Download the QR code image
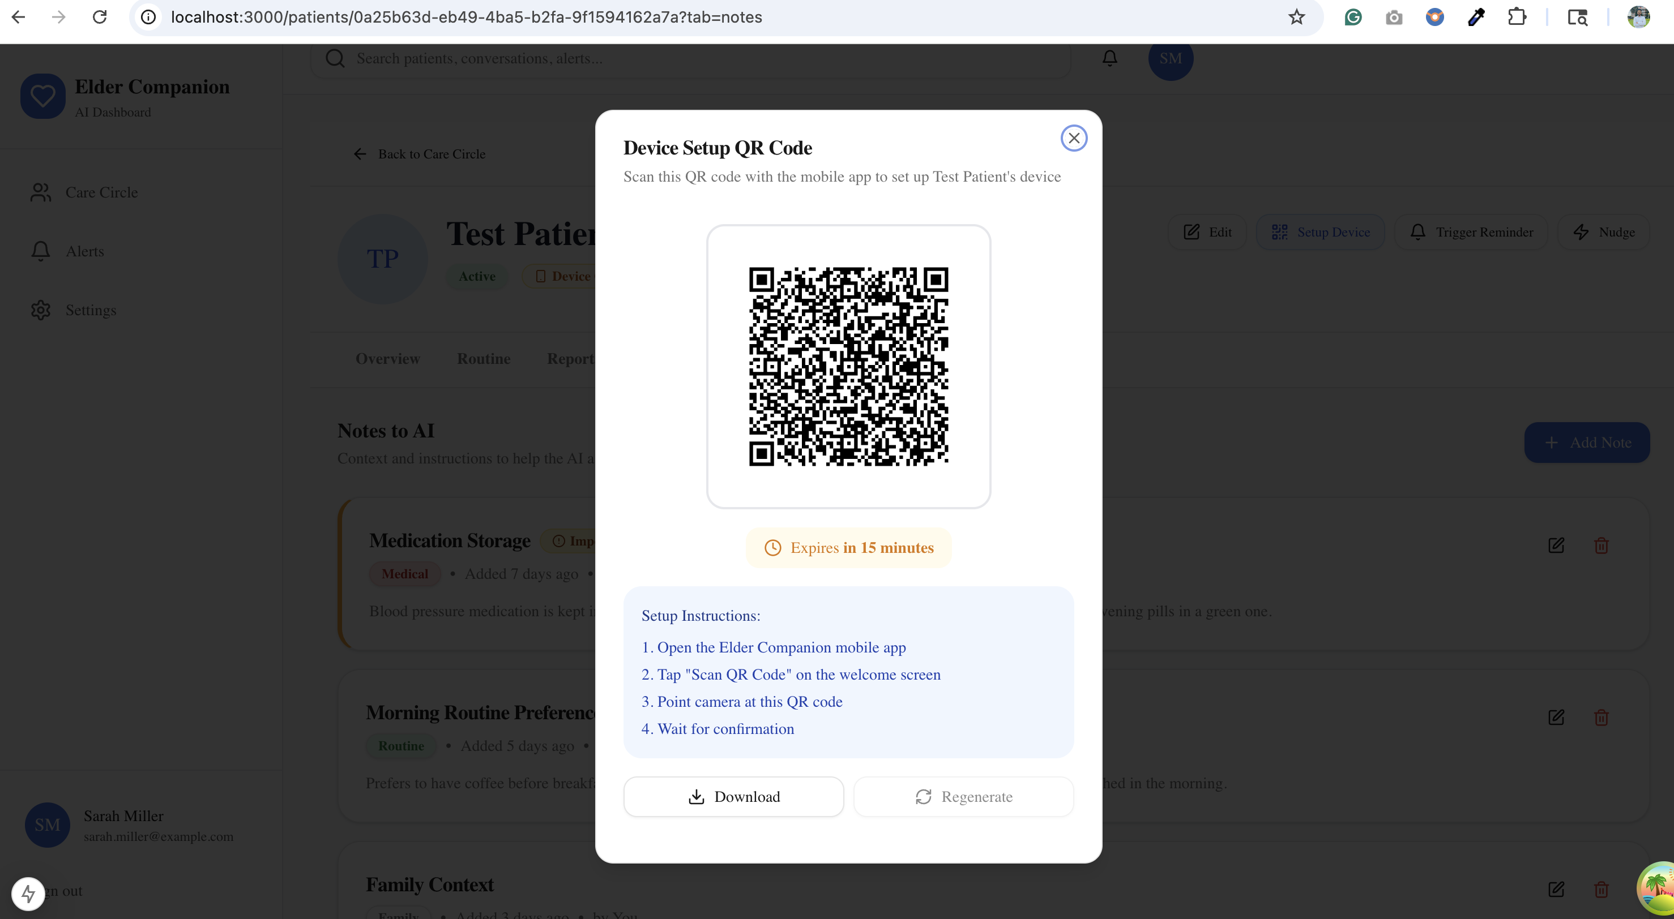 pos(734,796)
